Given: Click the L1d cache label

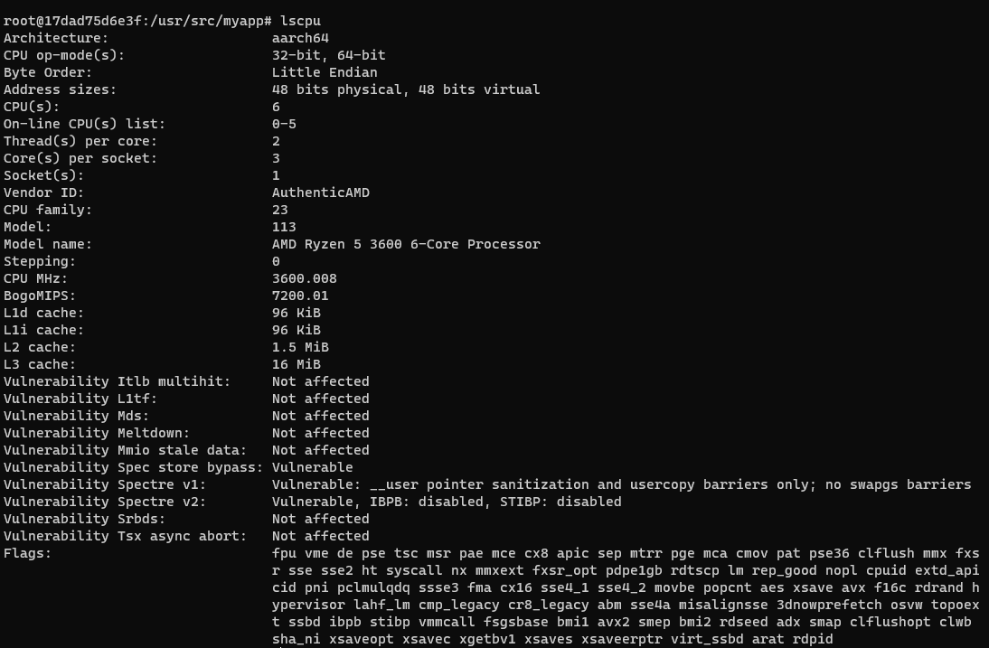Looking at the screenshot, I should (x=43, y=313).
